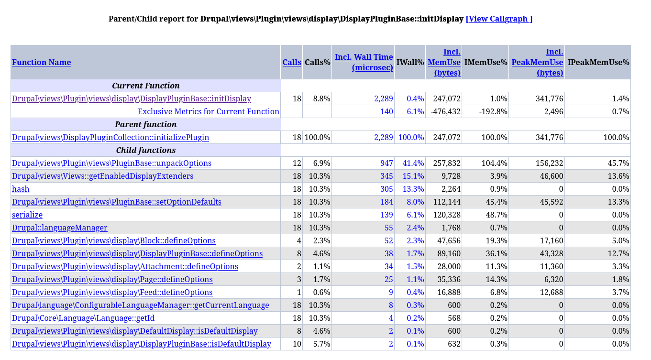Open Page::defineOptions function link
Image resolution: width=651 pixels, height=360 pixels.
pyautogui.click(x=112, y=279)
